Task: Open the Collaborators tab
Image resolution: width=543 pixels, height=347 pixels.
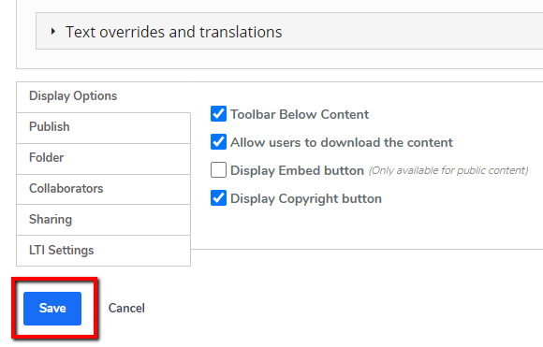Action: pyautogui.click(x=103, y=189)
